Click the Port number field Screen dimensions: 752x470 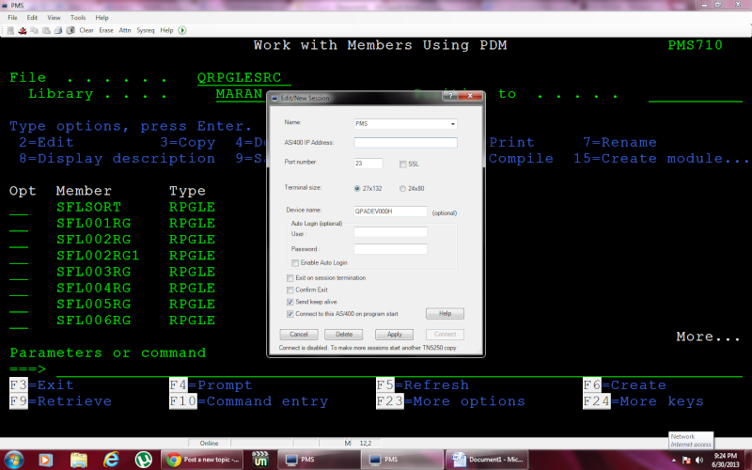tap(368, 164)
